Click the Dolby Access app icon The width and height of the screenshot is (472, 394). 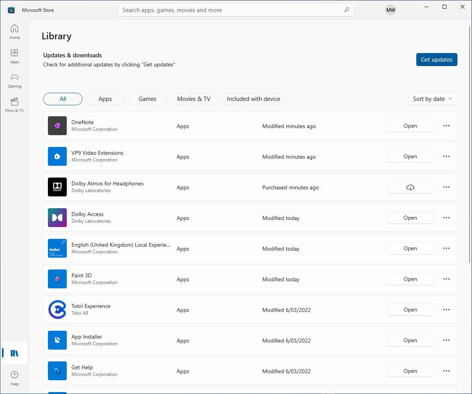[57, 218]
